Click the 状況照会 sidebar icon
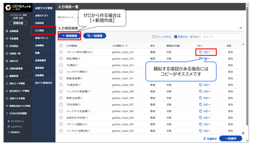The image size is (255, 149). tap(7, 46)
